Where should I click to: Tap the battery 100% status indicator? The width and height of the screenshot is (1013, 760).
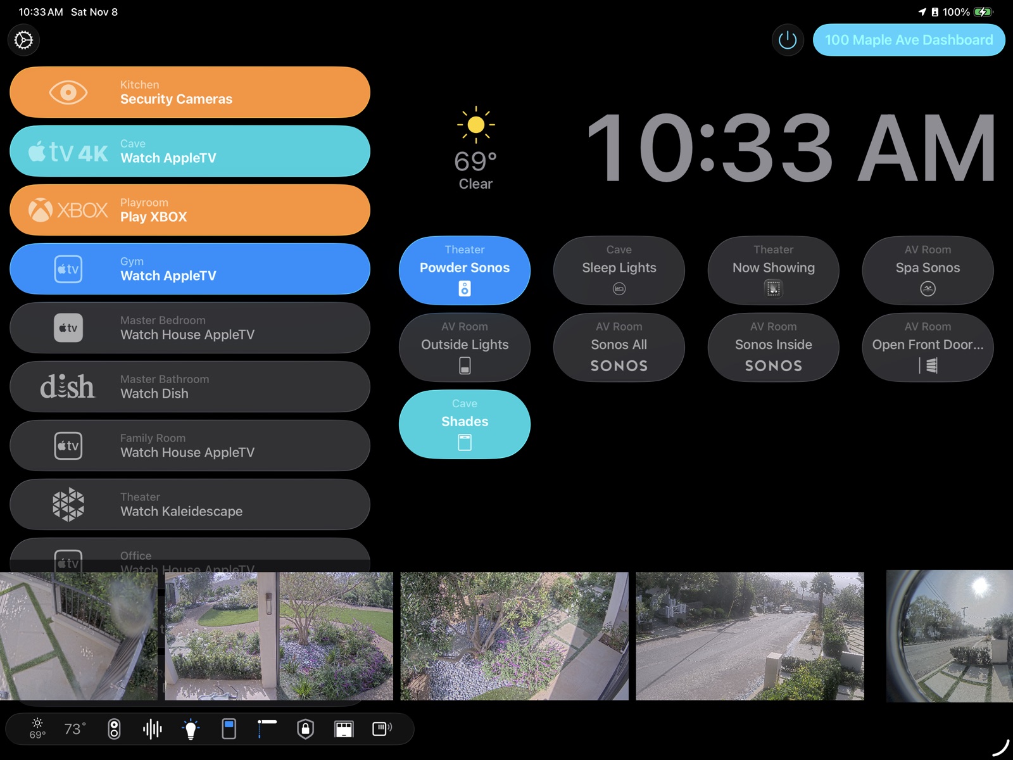[968, 12]
